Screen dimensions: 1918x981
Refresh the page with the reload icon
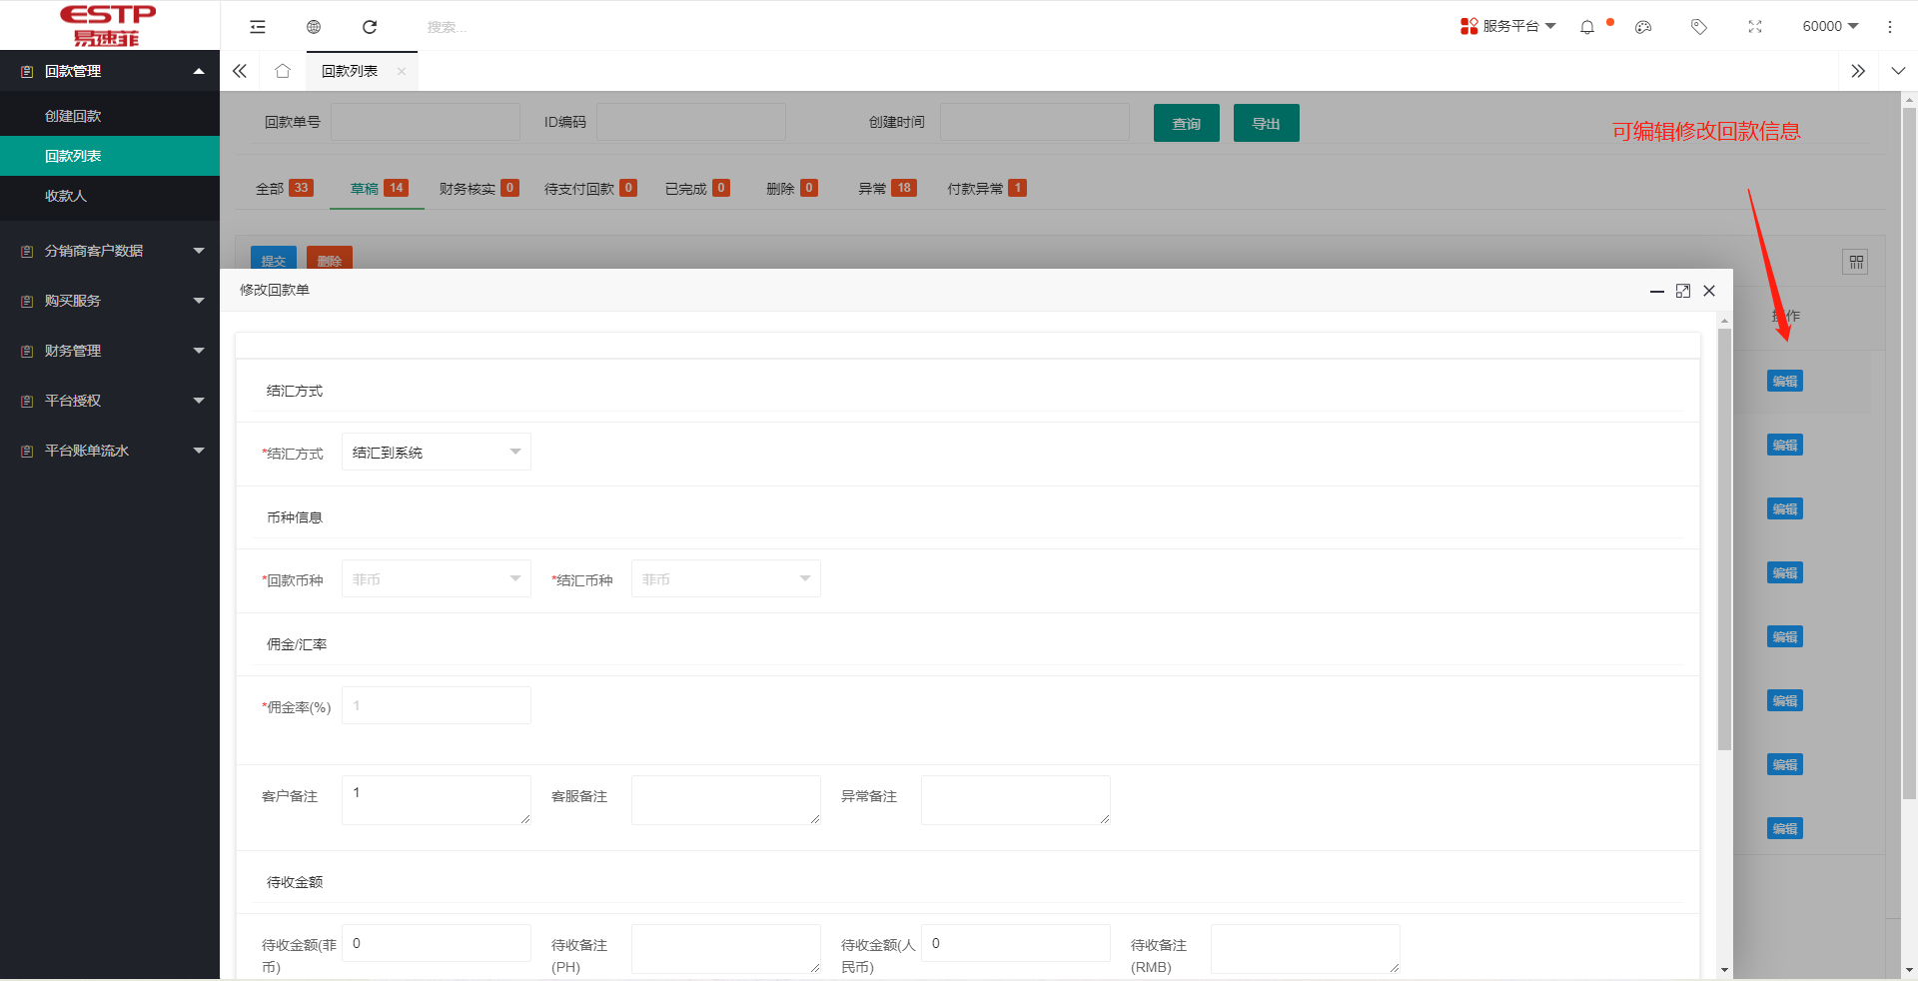pos(370,27)
